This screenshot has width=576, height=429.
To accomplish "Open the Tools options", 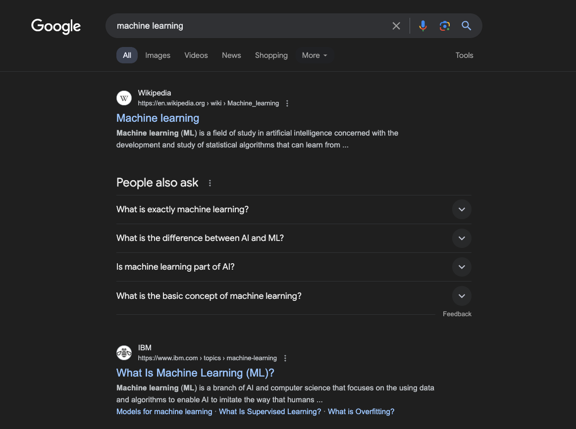I will click(465, 55).
